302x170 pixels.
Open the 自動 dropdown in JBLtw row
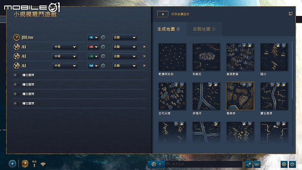[x=125, y=37]
